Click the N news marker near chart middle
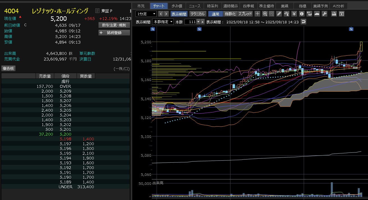 199,29
